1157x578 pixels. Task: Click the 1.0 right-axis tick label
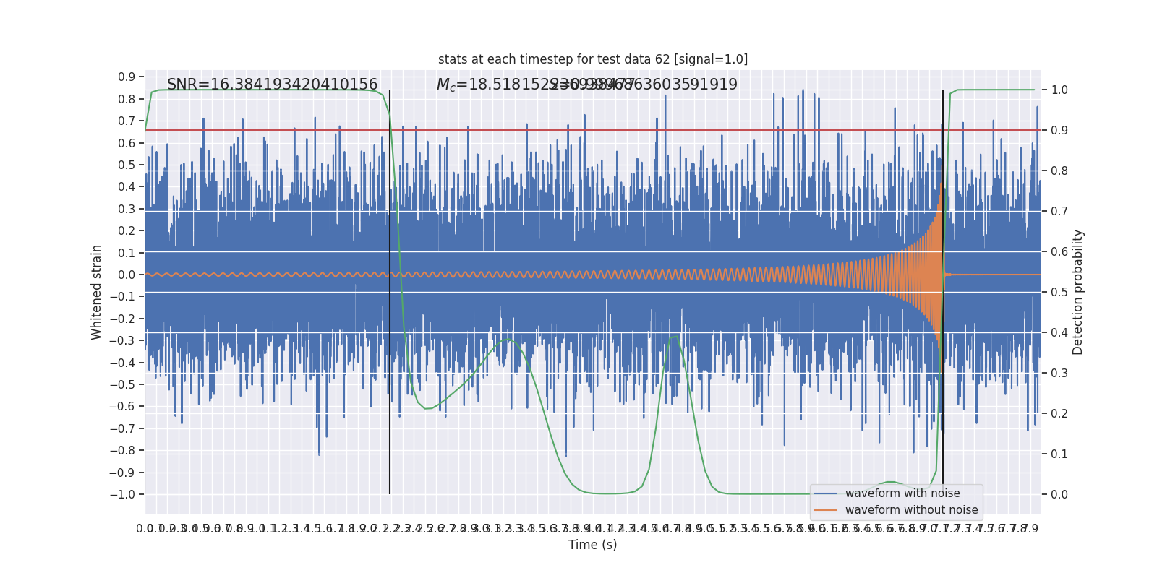coord(1059,90)
